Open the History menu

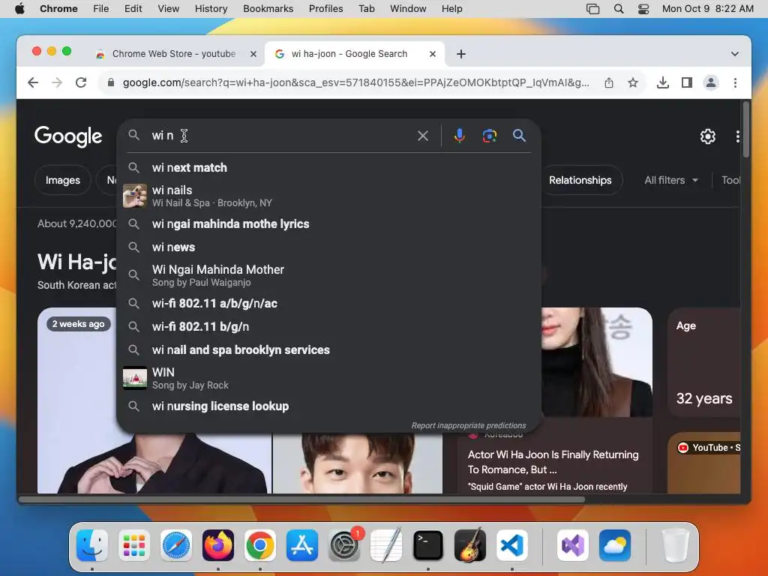coord(211,8)
